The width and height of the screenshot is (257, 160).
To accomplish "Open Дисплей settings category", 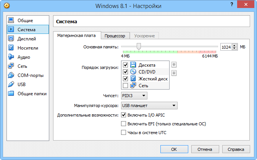I will tap(28, 38).
